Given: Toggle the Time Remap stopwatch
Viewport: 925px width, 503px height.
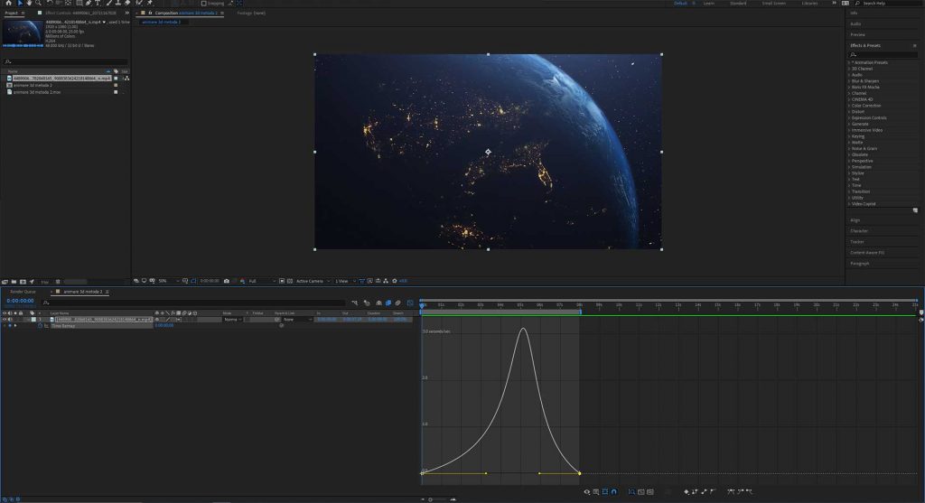Looking at the screenshot, I should click(x=40, y=325).
